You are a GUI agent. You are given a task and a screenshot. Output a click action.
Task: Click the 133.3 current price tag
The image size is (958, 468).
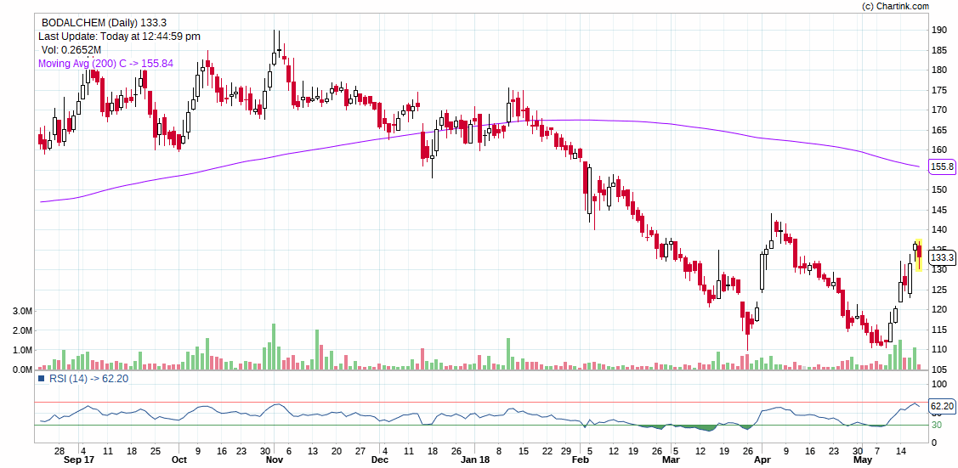942,257
